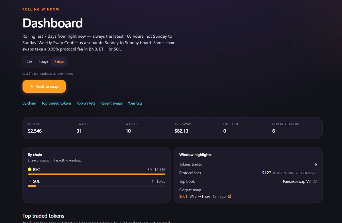Click the Last Hour value 0
342x223 pixels.
tap(225, 131)
